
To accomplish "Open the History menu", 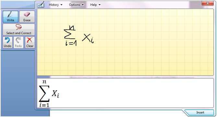I will tap(55, 5).
